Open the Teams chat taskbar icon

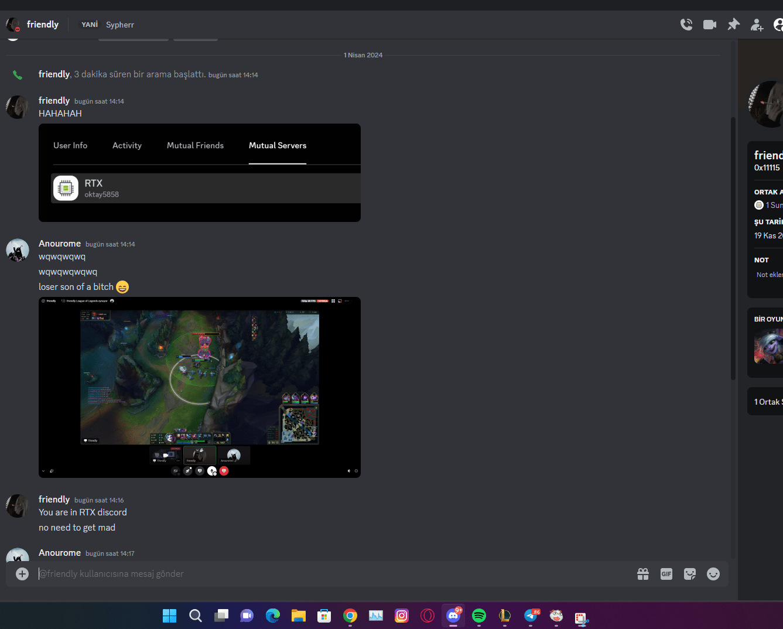pos(247,616)
